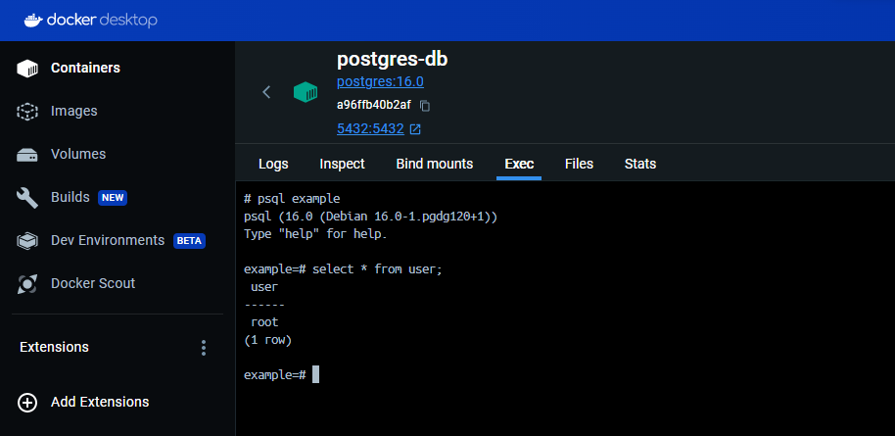Select the Volumes label in the sidebar

pyautogui.click(x=78, y=154)
